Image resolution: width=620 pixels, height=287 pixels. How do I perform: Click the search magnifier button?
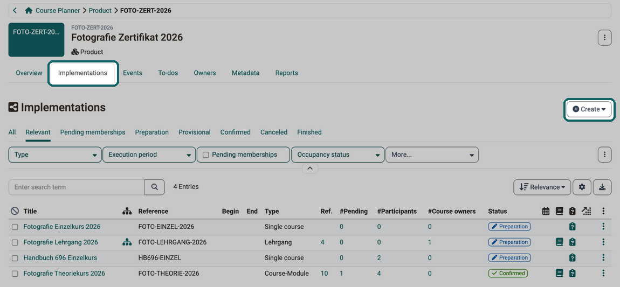155,187
